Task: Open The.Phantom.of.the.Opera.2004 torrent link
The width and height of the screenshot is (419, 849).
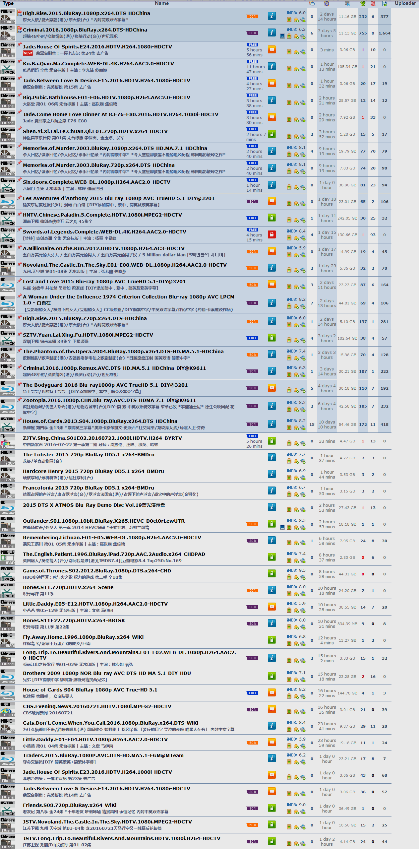Action: pos(123,352)
